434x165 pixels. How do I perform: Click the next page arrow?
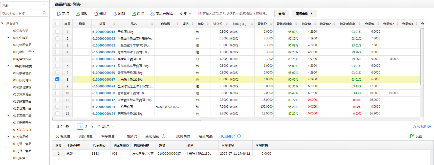(x=92, y=127)
